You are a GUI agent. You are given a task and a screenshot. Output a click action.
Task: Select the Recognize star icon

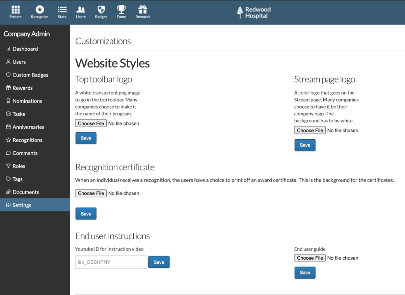[x=39, y=12]
